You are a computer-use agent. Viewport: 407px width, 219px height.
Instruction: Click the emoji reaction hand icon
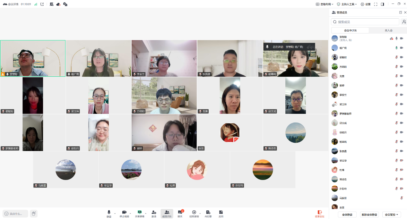point(34,214)
